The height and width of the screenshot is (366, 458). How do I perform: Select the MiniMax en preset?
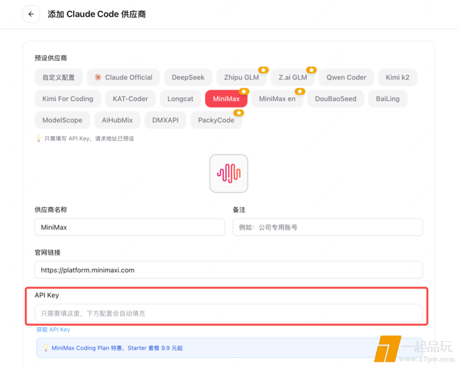277,99
